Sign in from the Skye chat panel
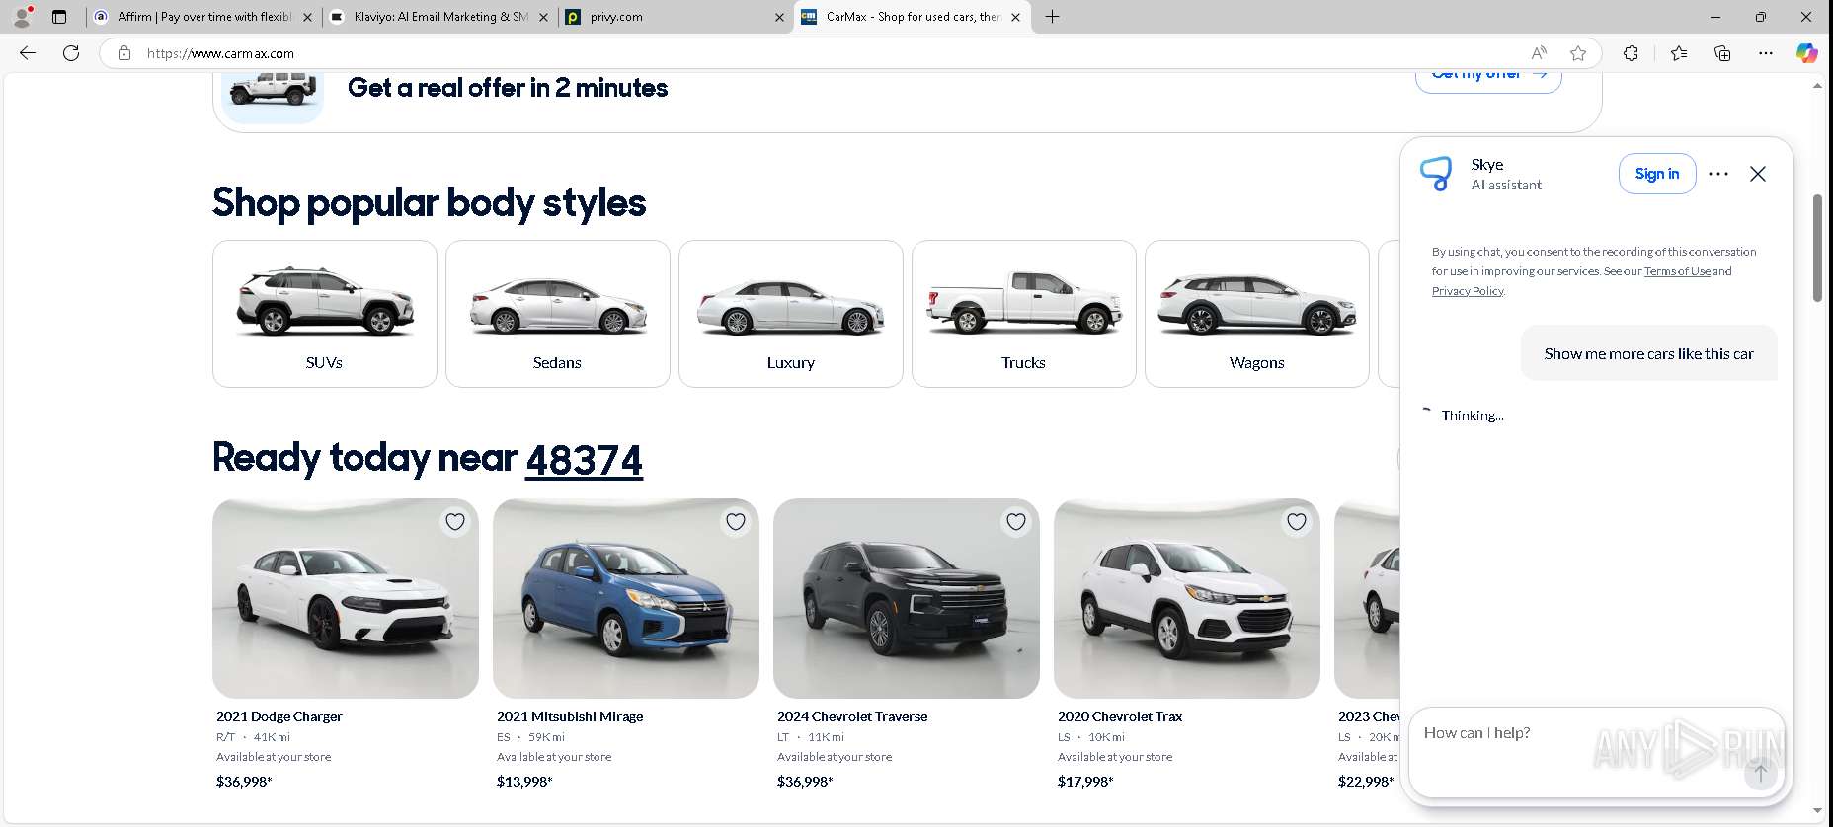This screenshot has width=1833, height=827. click(x=1657, y=174)
